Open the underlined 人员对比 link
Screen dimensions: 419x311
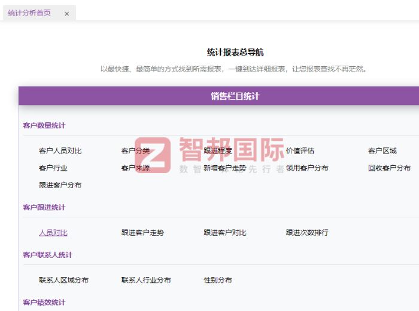pos(53,233)
